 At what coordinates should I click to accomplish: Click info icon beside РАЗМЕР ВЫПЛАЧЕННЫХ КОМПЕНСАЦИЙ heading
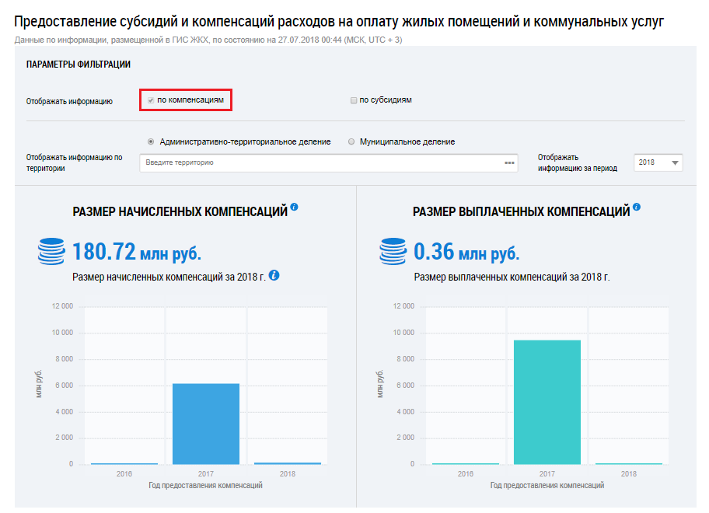pyautogui.click(x=636, y=208)
